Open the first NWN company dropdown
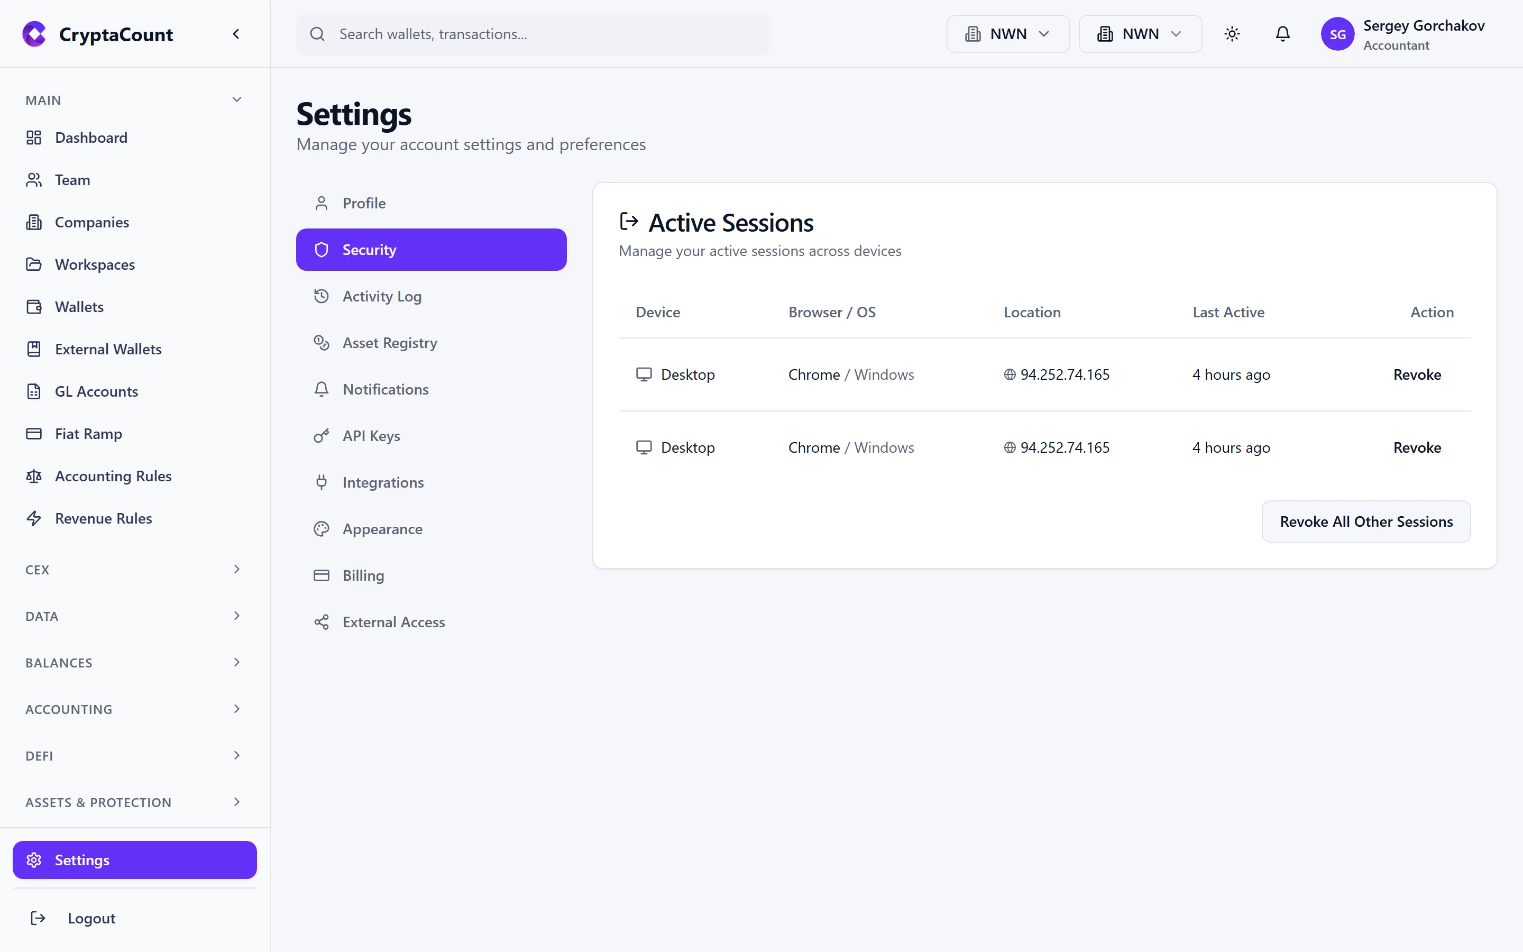The width and height of the screenshot is (1523, 952). click(x=1007, y=33)
